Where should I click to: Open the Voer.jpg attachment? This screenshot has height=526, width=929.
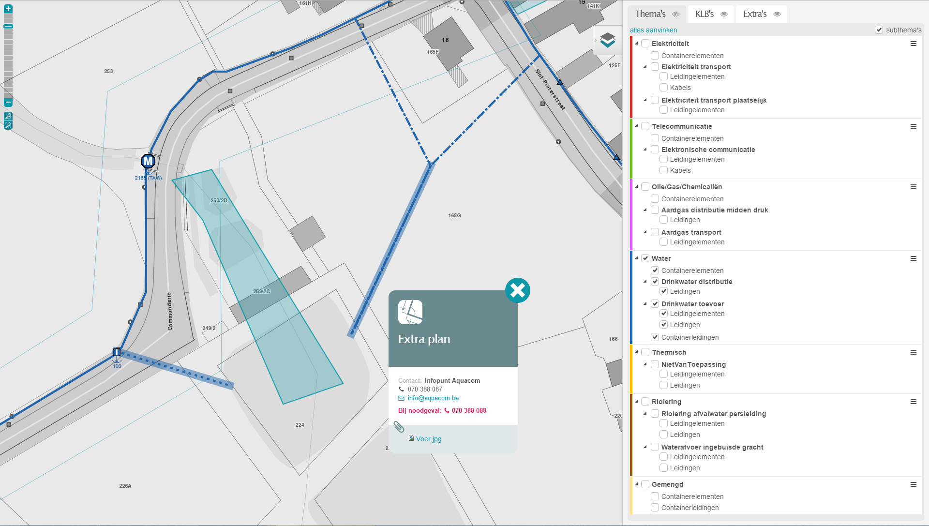point(429,439)
